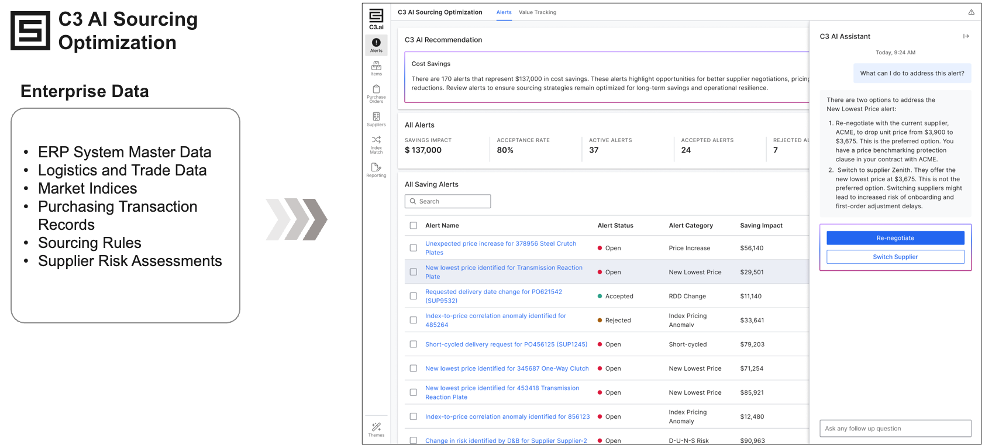Click the Ask any follow up question field
This screenshot has width=985, height=448.
click(895, 429)
